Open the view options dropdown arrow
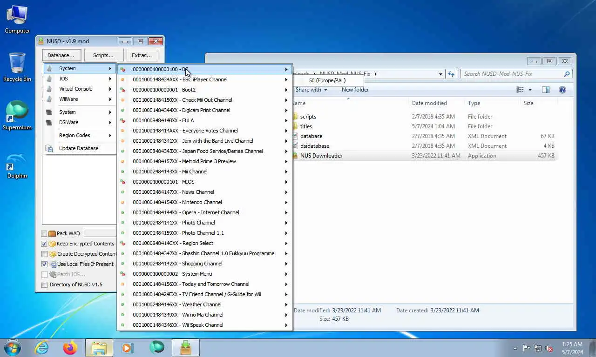The height and width of the screenshot is (357, 596). 530,90
